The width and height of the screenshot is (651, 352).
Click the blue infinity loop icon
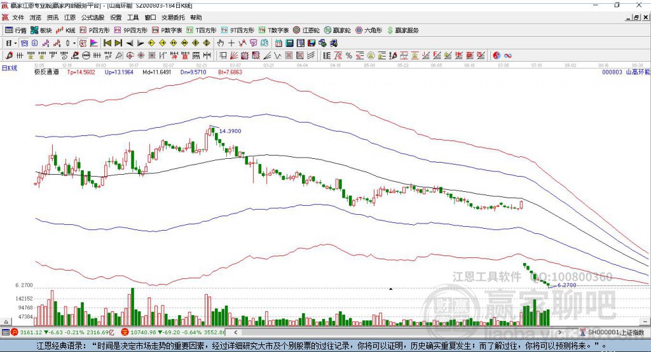pyautogui.click(x=508, y=55)
